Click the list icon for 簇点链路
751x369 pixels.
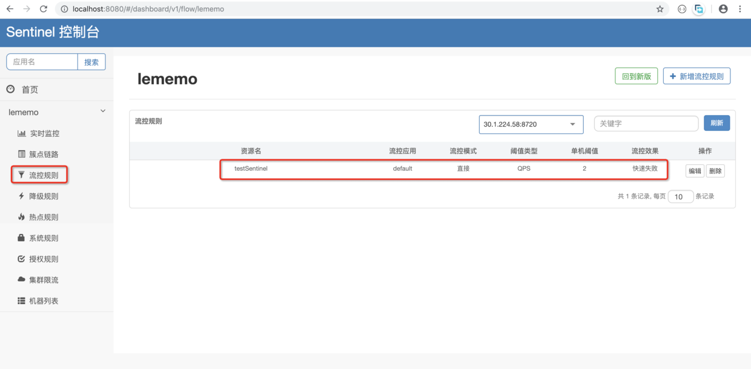(22, 154)
